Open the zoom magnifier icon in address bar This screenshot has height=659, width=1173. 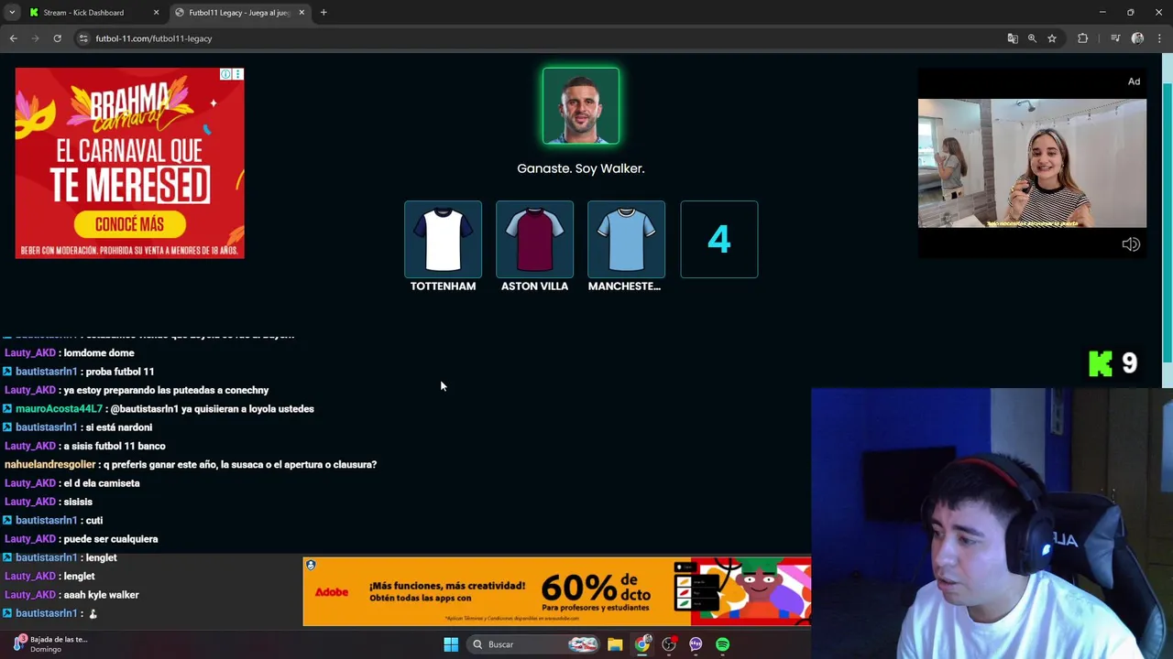point(1032,38)
